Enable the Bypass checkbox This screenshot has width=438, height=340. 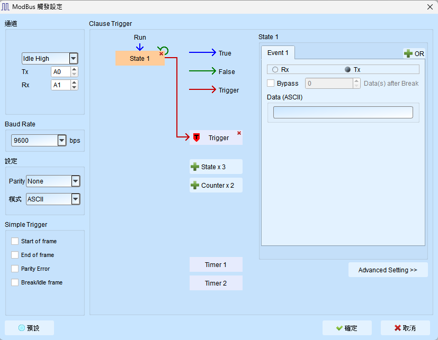pyautogui.click(x=271, y=83)
